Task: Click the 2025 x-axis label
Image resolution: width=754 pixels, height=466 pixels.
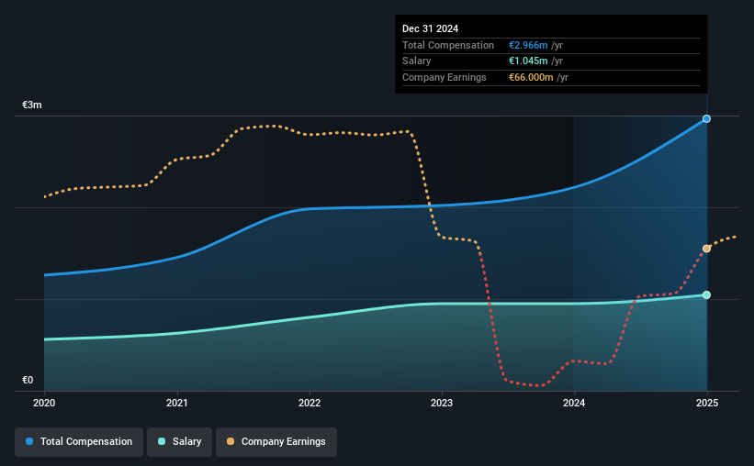Action: (707, 403)
